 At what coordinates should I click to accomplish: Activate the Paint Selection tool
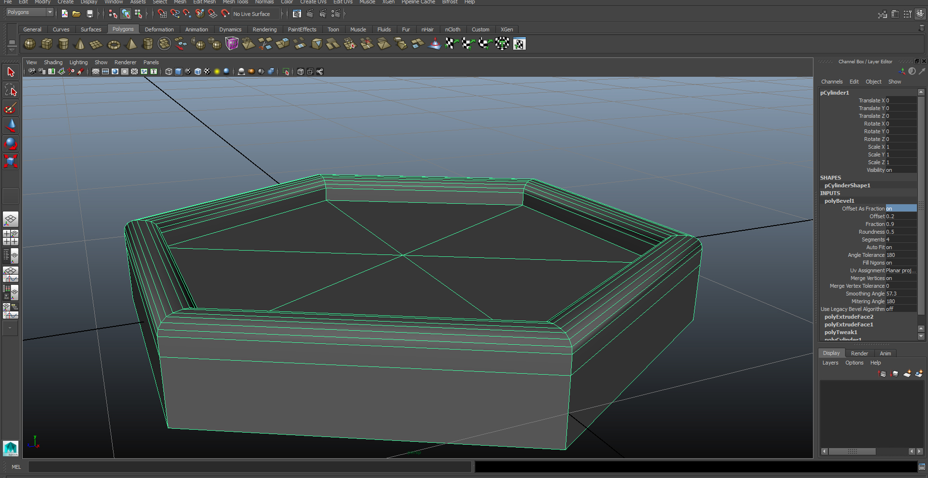10,108
